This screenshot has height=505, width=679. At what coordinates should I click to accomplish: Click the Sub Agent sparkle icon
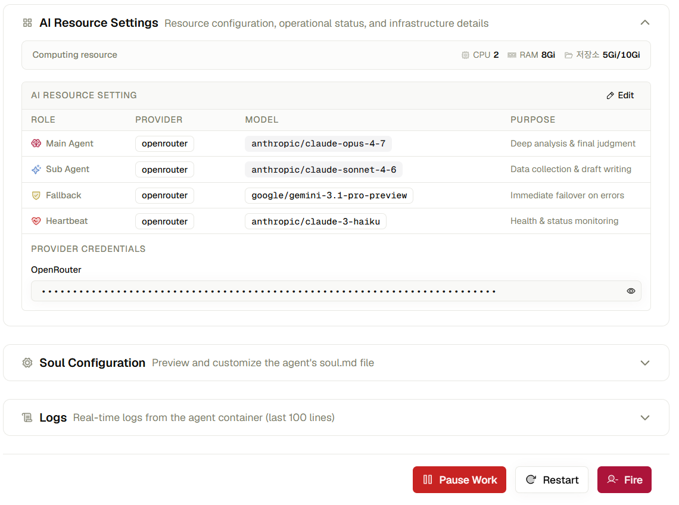click(x=36, y=169)
